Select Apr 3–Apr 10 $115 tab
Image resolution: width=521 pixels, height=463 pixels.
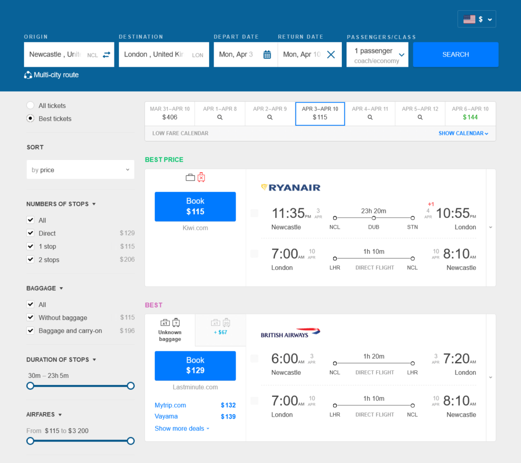coord(320,114)
